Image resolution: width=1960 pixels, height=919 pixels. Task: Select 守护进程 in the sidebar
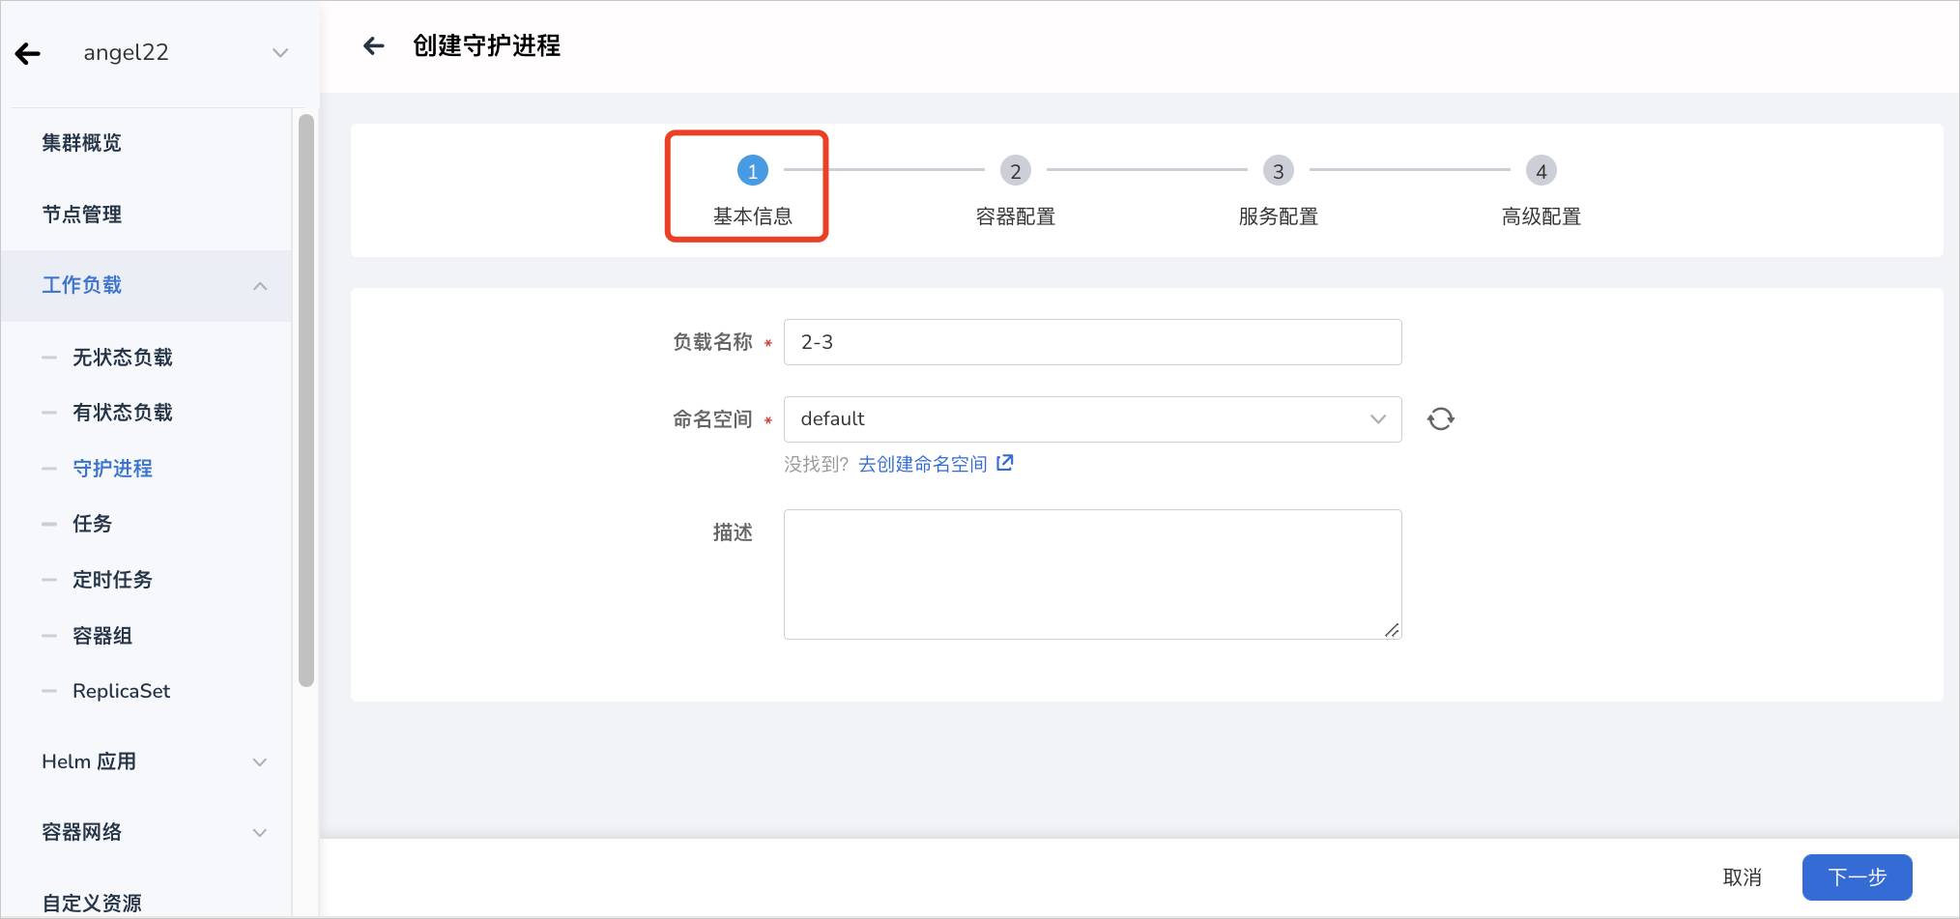(113, 469)
